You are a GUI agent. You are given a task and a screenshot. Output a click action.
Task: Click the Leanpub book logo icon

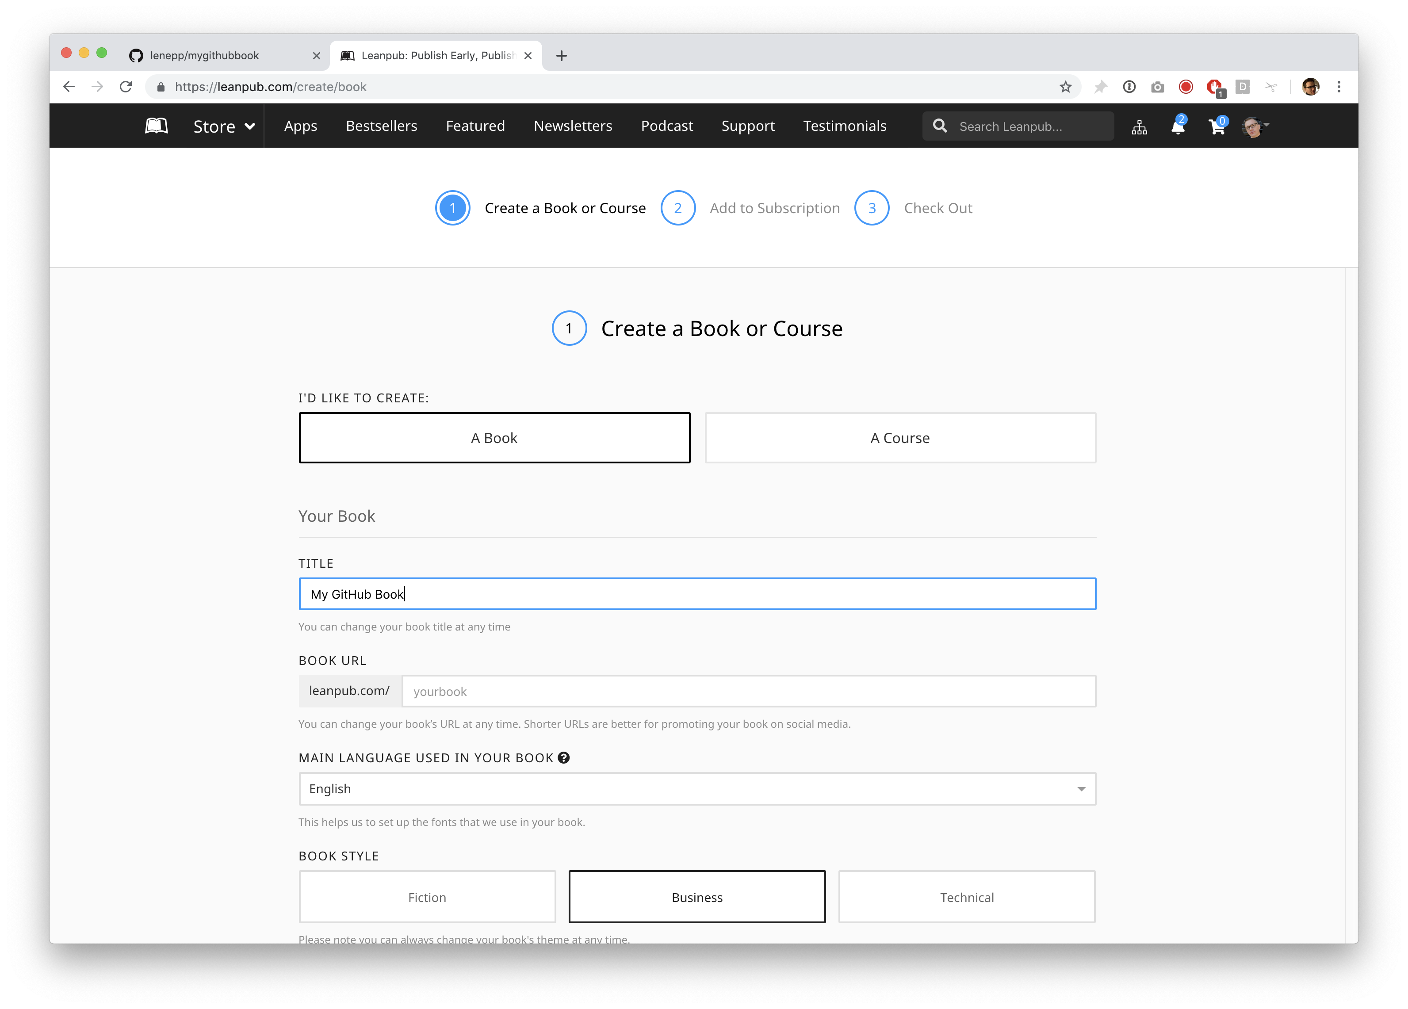157,126
